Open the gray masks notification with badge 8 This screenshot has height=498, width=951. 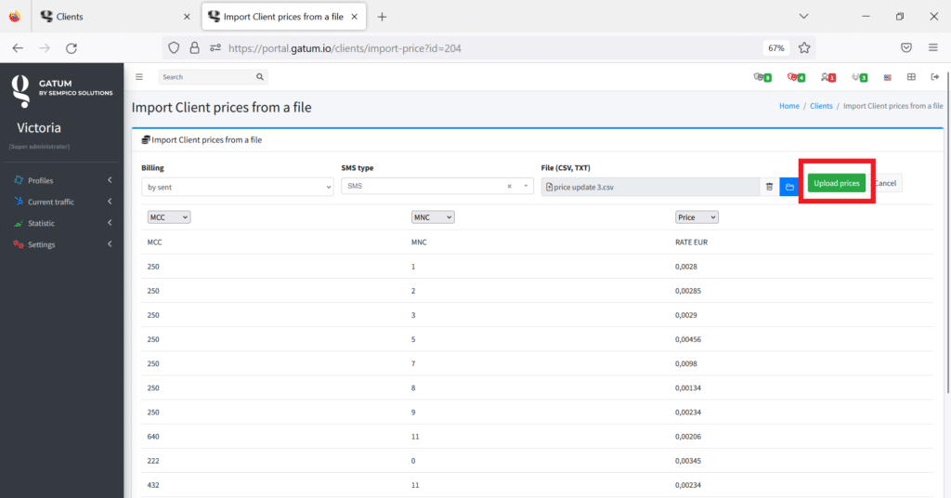click(x=762, y=77)
